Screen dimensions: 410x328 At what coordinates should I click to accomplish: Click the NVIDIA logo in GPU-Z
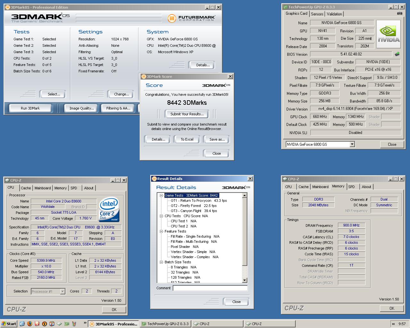click(389, 34)
